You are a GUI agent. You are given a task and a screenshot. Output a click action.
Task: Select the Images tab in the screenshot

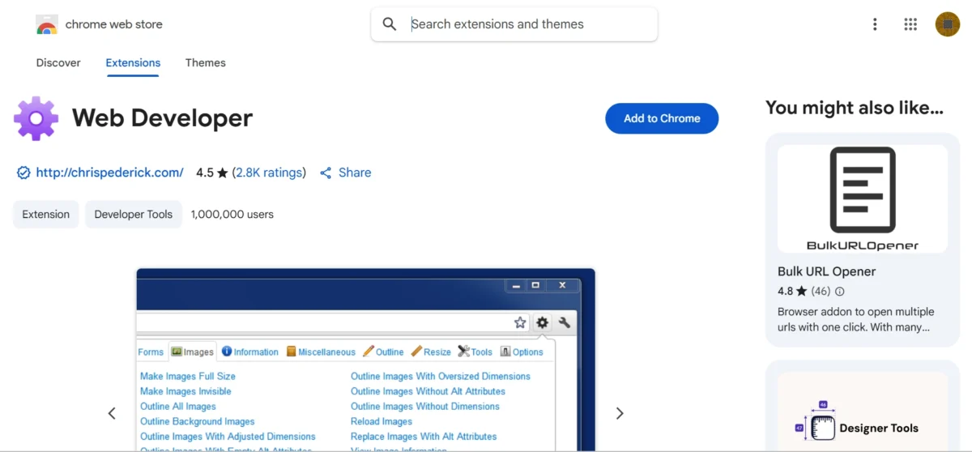[x=192, y=352]
